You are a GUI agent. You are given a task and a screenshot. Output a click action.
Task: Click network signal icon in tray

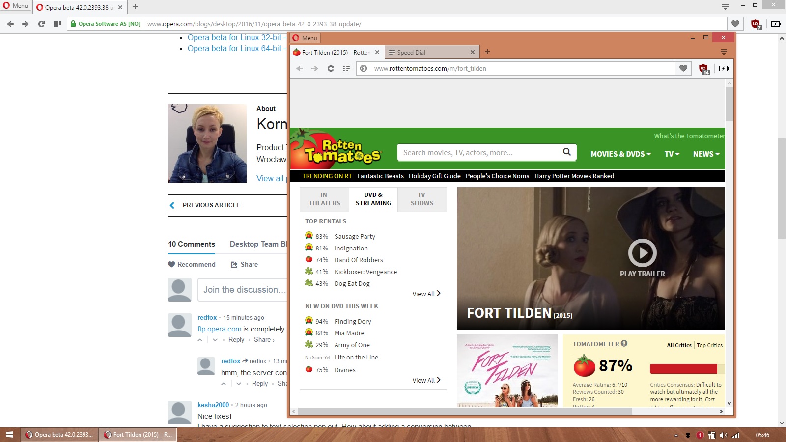coord(735,435)
